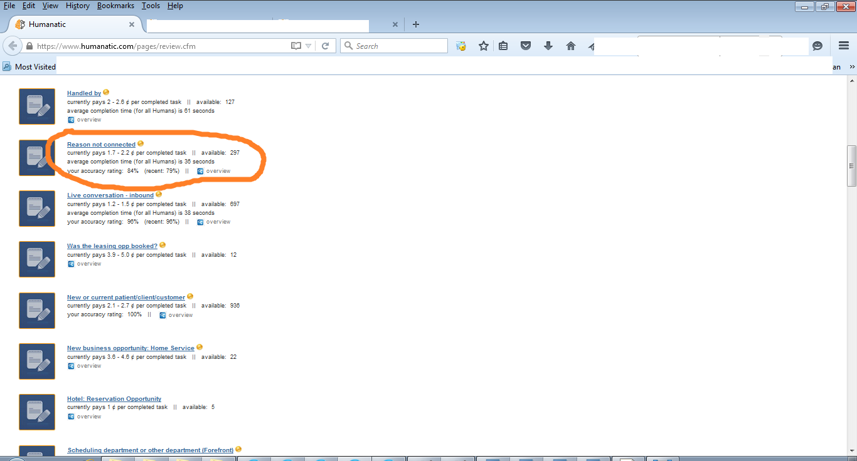Click the smiley chat icon in toolbar

817,46
